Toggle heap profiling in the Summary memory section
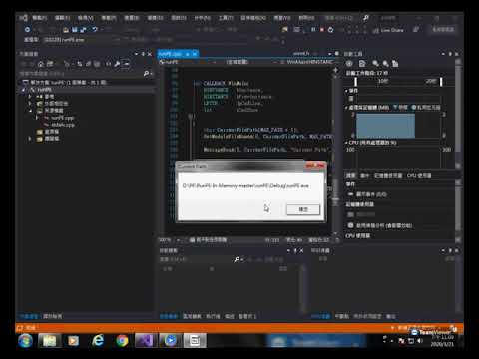 point(380,225)
